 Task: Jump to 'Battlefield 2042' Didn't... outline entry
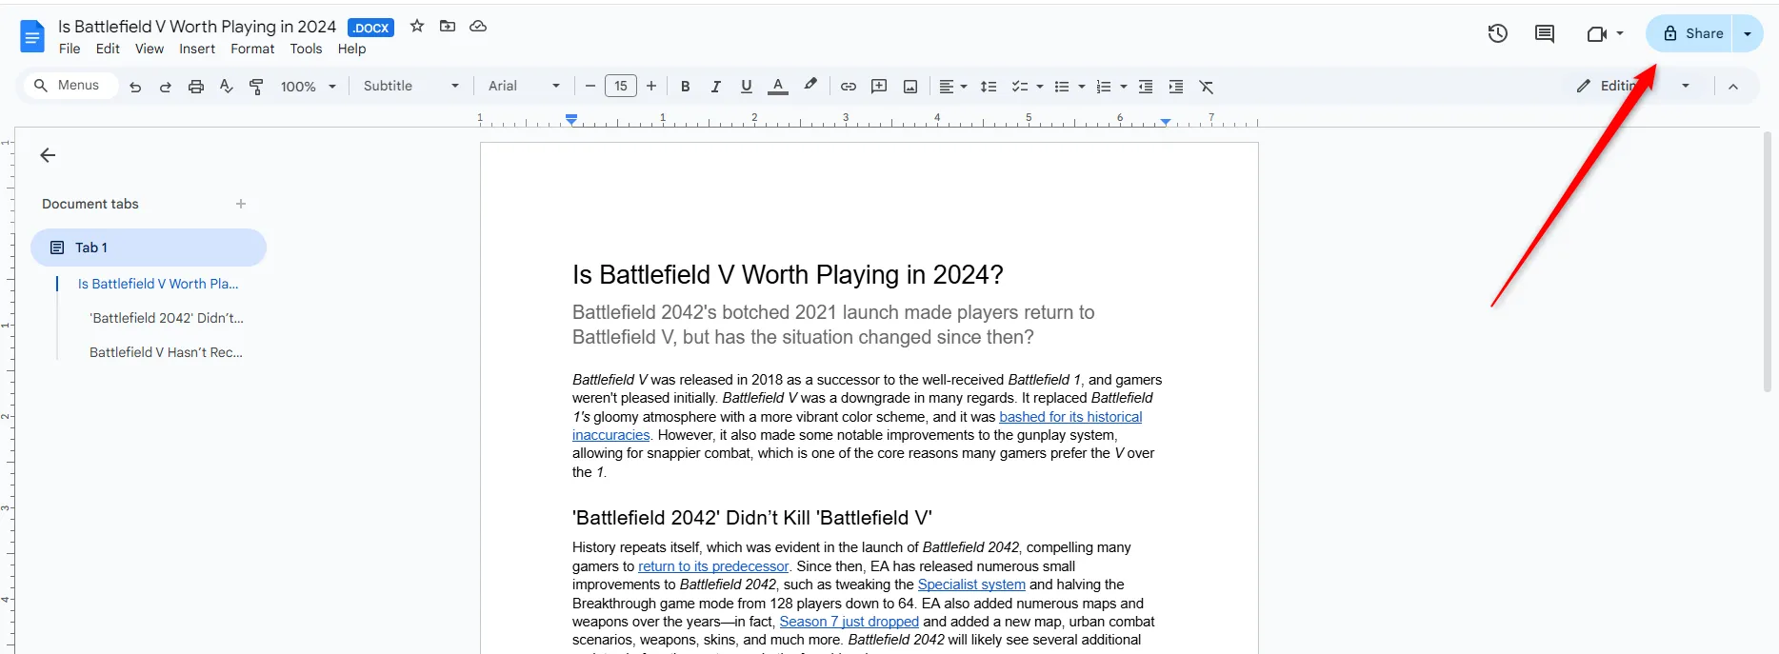[x=167, y=318]
